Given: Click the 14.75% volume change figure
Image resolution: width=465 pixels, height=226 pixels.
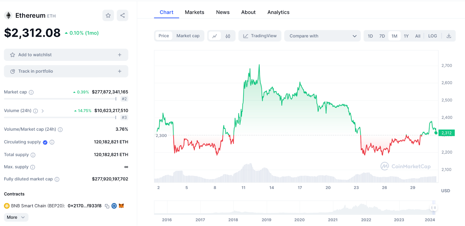Looking at the screenshot, I should click(x=83, y=111).
